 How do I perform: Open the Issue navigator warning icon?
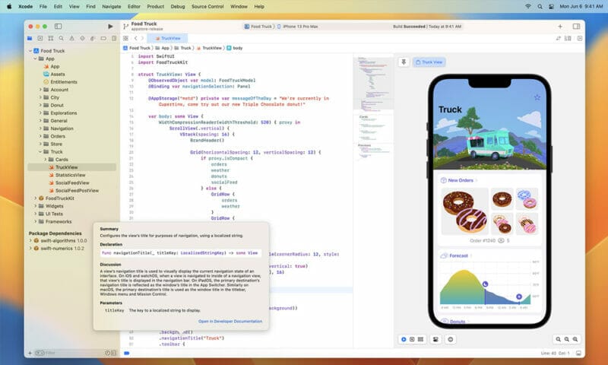click(x=70, y=37)
